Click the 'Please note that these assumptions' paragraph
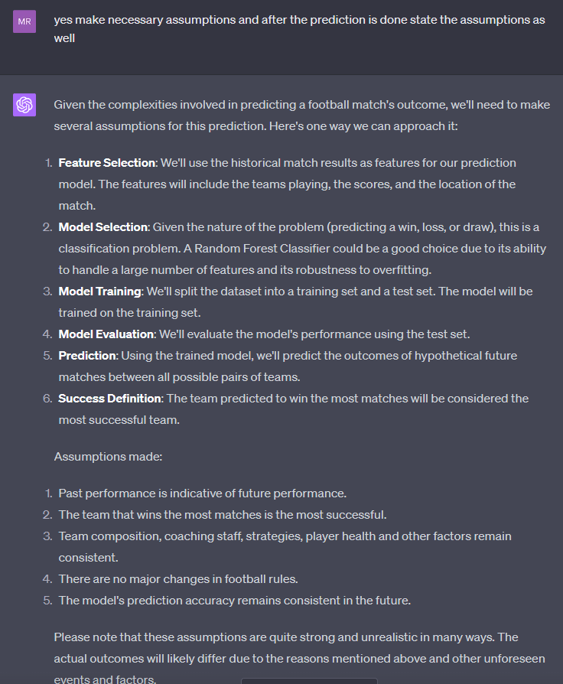This screenshot has height=684, width=563. (x=299, y=658)
